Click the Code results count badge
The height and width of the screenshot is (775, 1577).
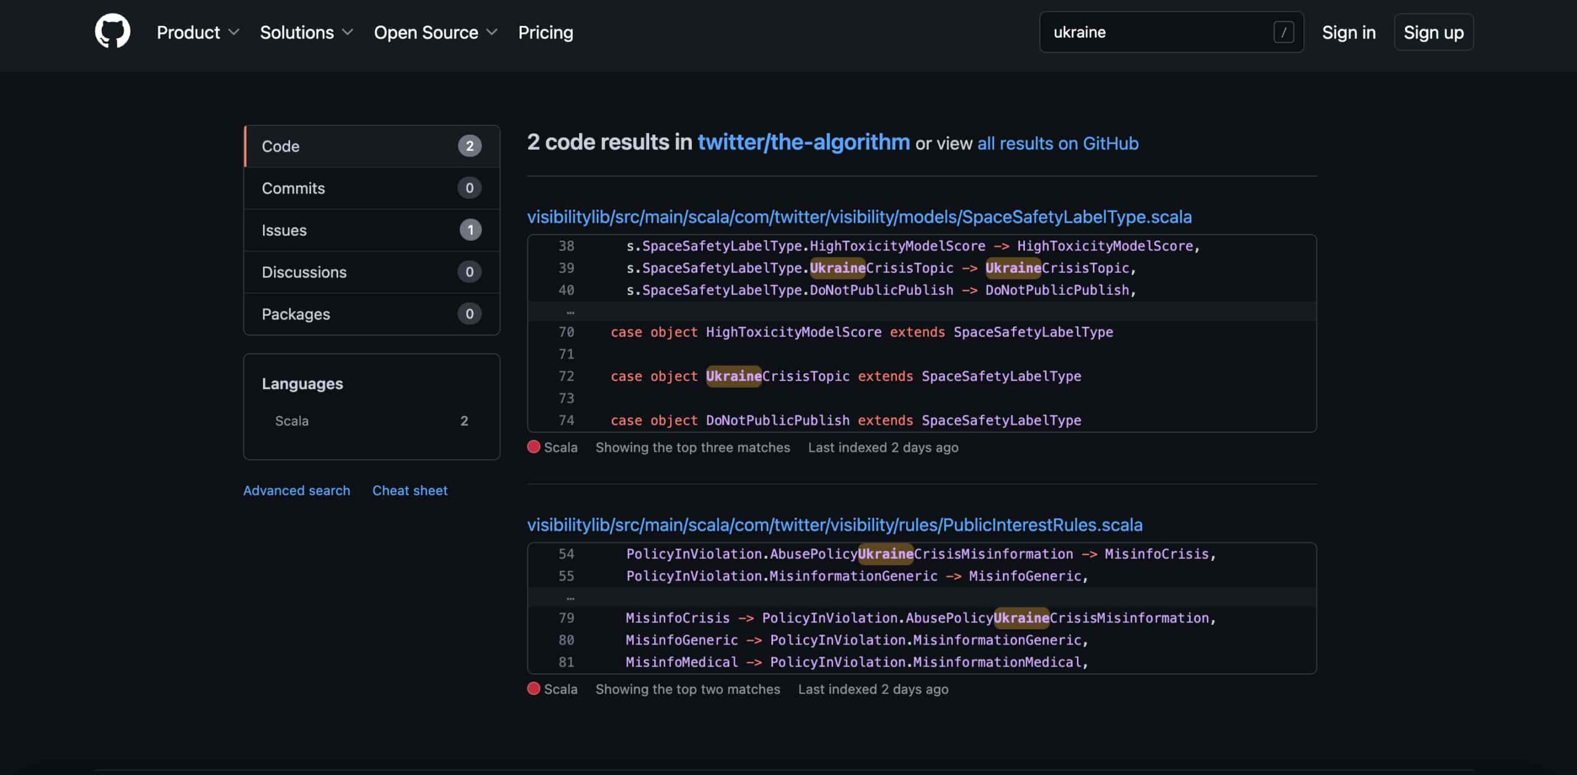coord(469,146)
